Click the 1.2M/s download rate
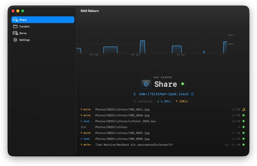Viewport: 257px width, 166px height. (x=164, y=102)
